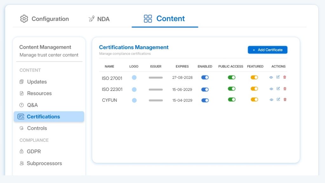Screen dimensions: 325x183
Task: Click the CYFUN logo circle
Action: coord(134,100)
